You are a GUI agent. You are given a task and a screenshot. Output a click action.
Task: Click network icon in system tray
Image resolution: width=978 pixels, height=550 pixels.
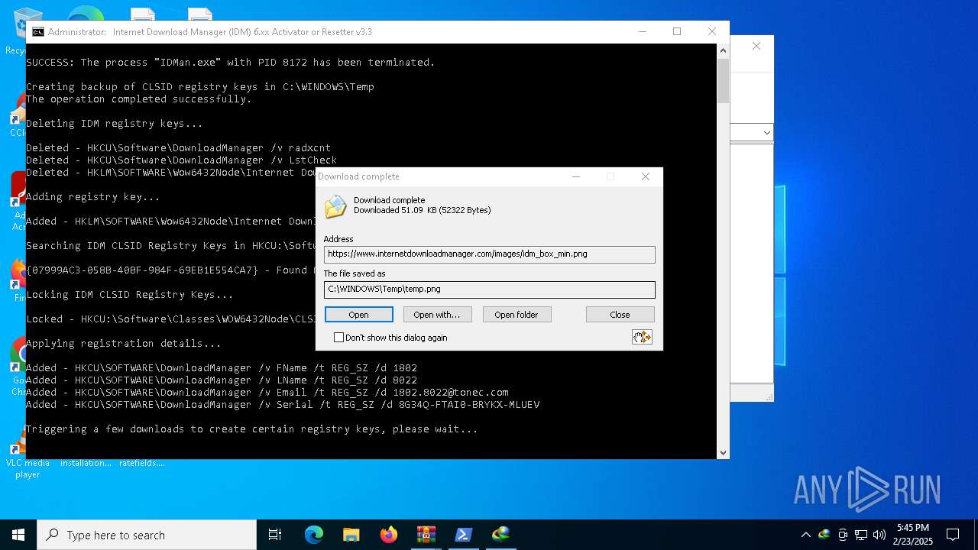pyautogui.click(x=861, y=535)
